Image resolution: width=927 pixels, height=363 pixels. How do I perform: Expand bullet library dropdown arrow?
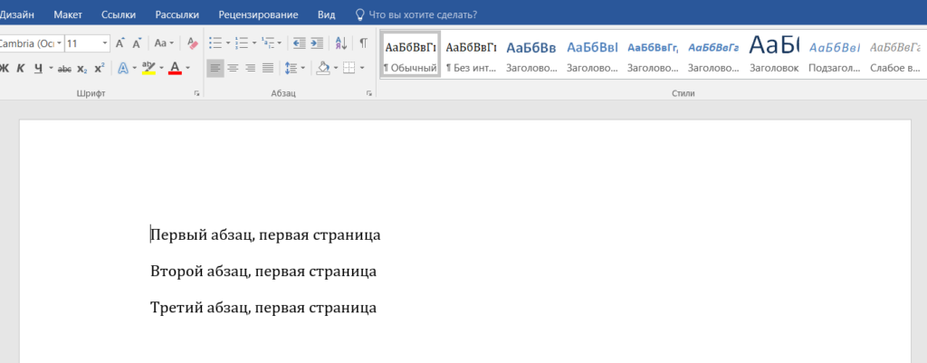[x=227, y=43]
